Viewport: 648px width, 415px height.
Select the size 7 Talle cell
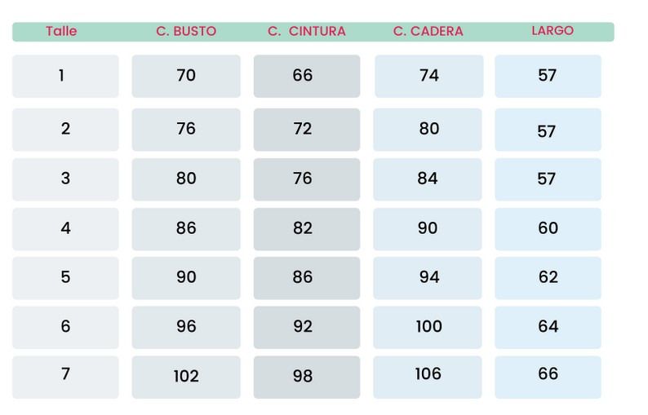pos(65,375)
